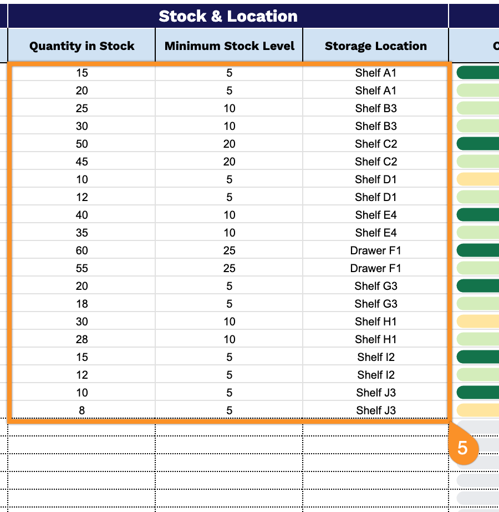
Task: Select the Stock & Location merged header
Action: 228,16
